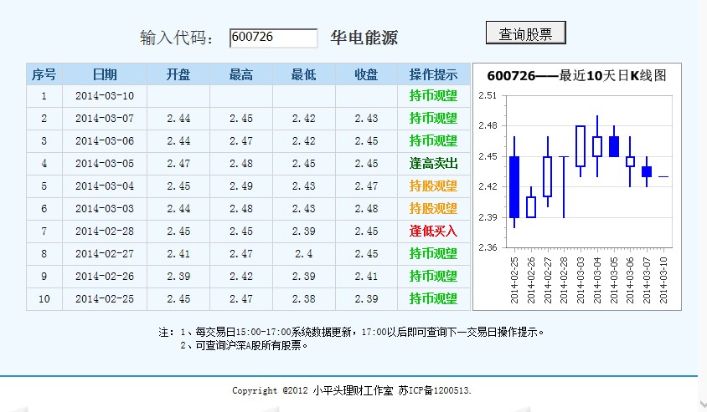The image size is (707, 412).
Task: Click chart x-axis label 2014-03-10
Action: [663, 280]
